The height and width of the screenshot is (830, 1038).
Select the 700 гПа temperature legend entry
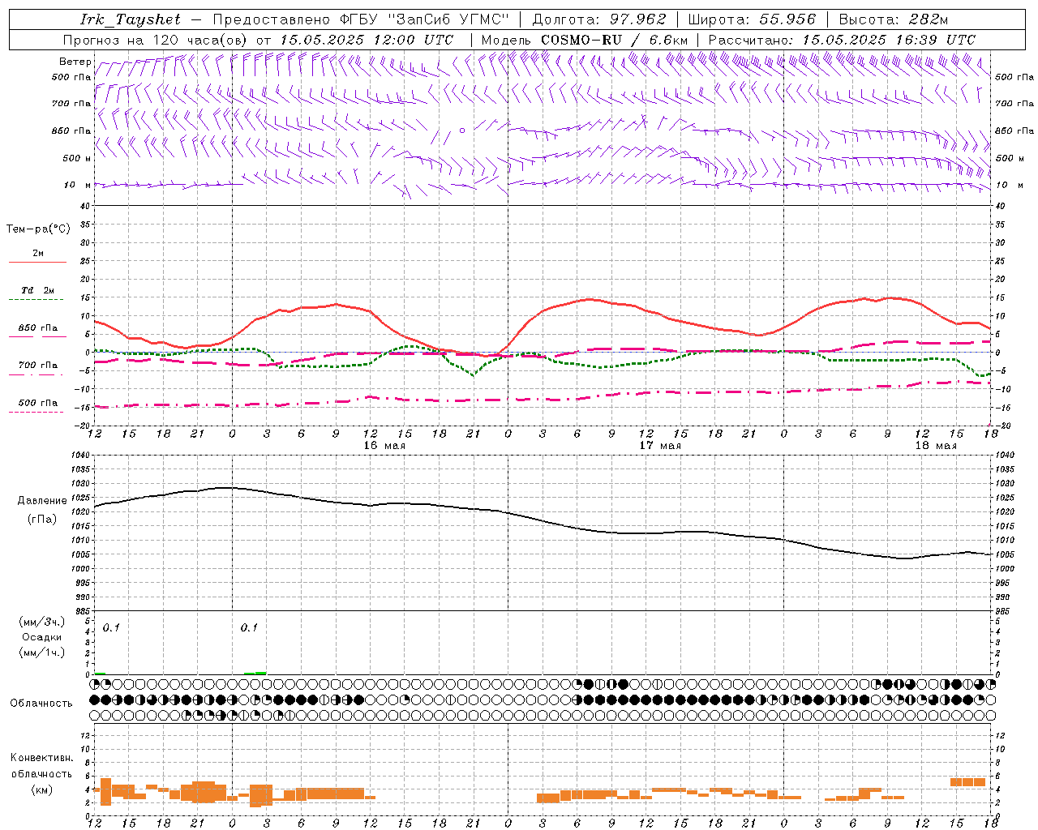coord(37,366)
